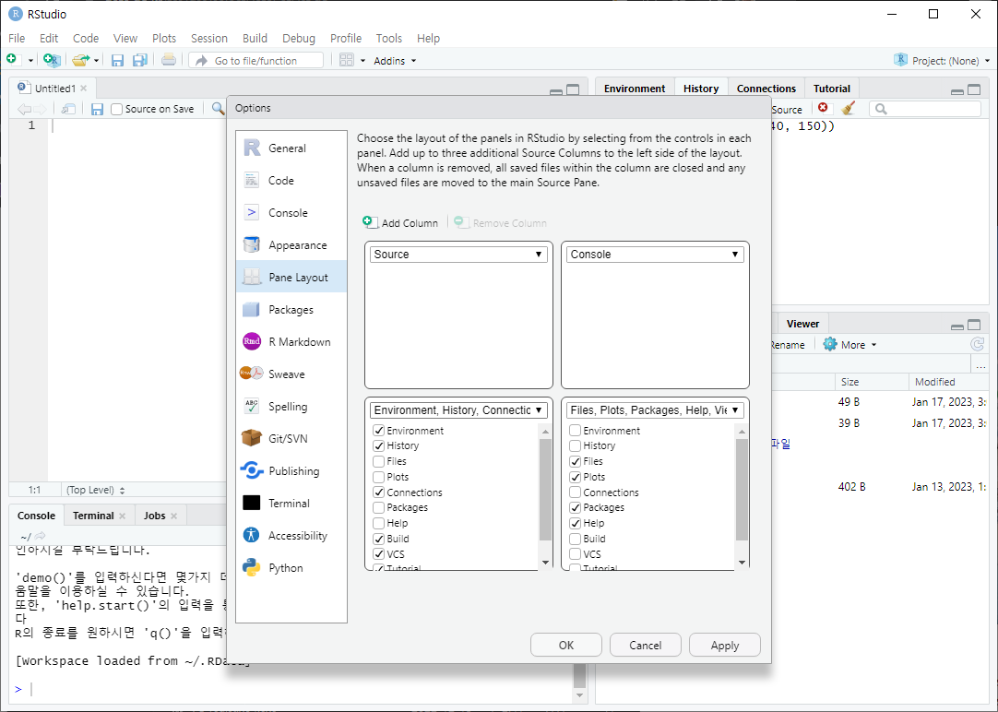Open Git/SVN options

click(x=291, y=438)
